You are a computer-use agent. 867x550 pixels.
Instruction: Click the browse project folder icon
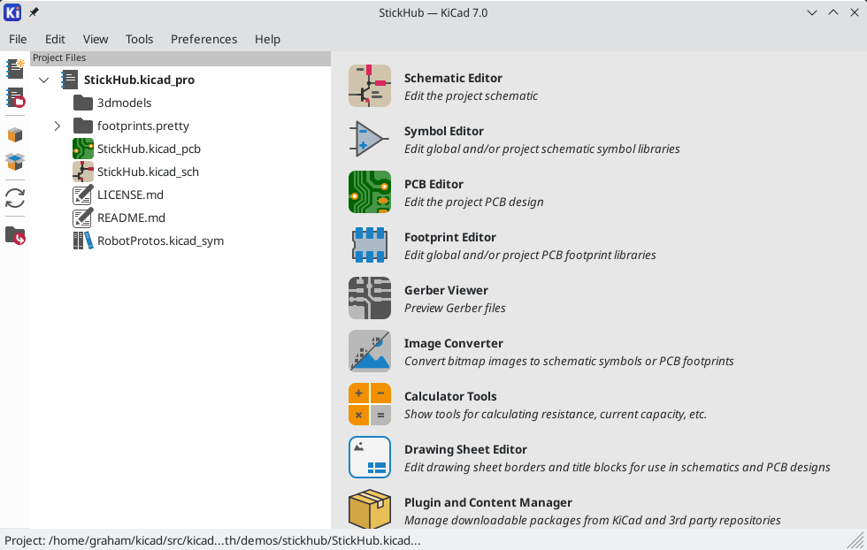[x=15, y=235]
